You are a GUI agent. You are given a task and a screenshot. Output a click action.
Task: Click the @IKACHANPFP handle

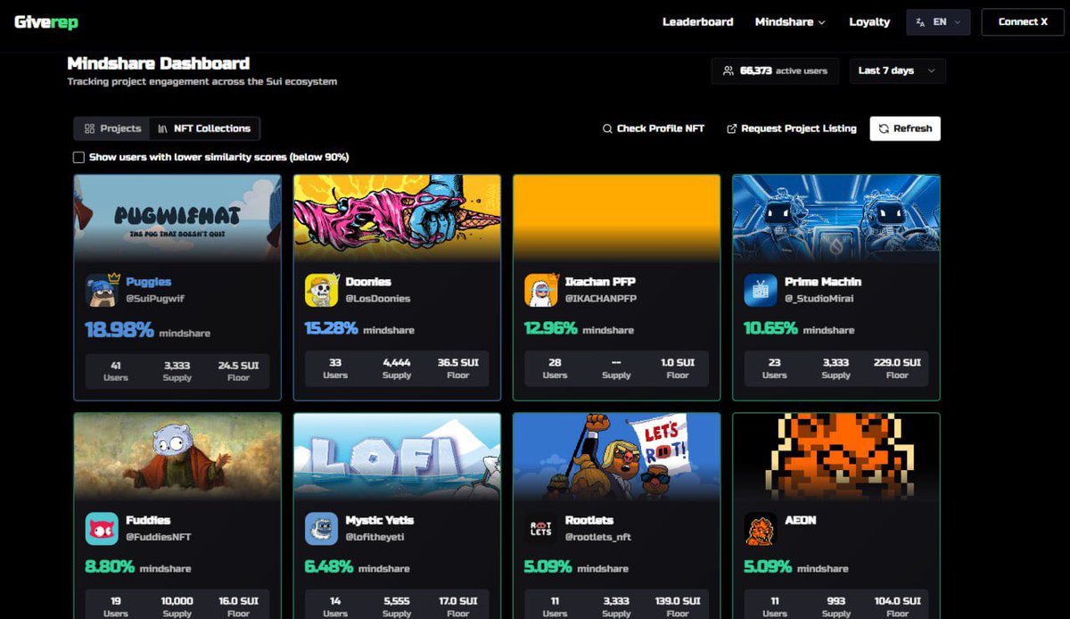tap(601, 298)
